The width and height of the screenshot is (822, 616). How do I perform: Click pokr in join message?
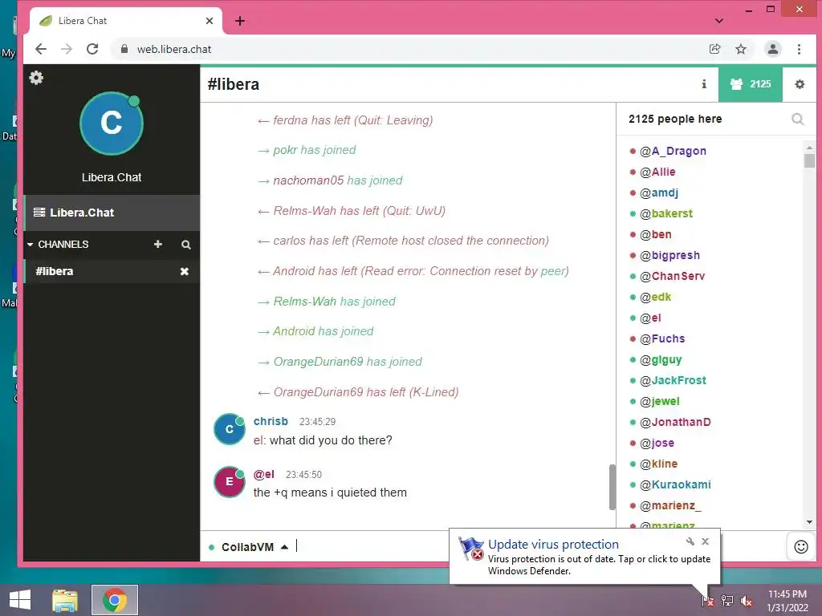point(285,150)
